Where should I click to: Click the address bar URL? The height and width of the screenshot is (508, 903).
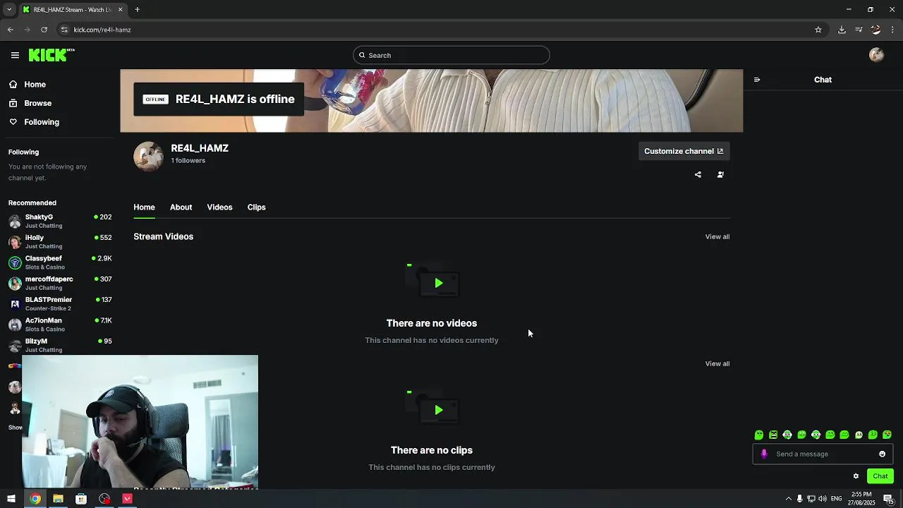click(102, 30)
